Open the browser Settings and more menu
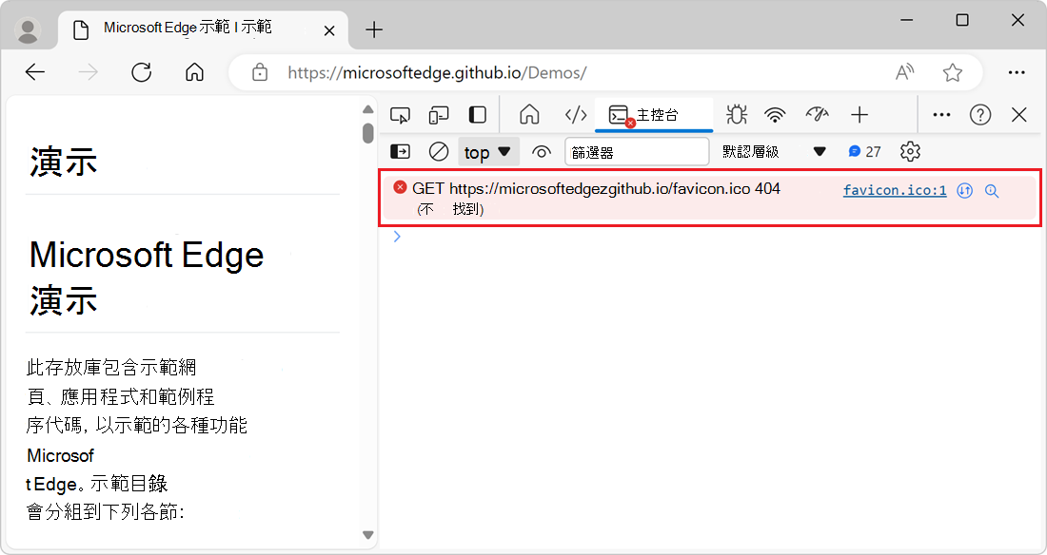 coord(1017,72)
